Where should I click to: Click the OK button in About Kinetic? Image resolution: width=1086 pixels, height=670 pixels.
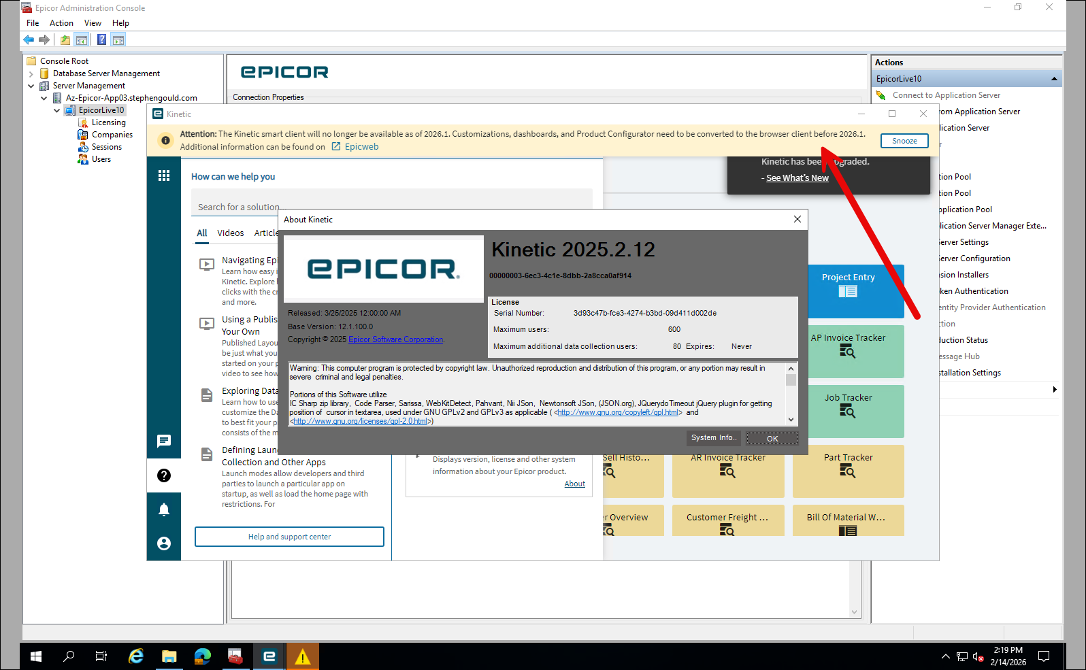772,439
